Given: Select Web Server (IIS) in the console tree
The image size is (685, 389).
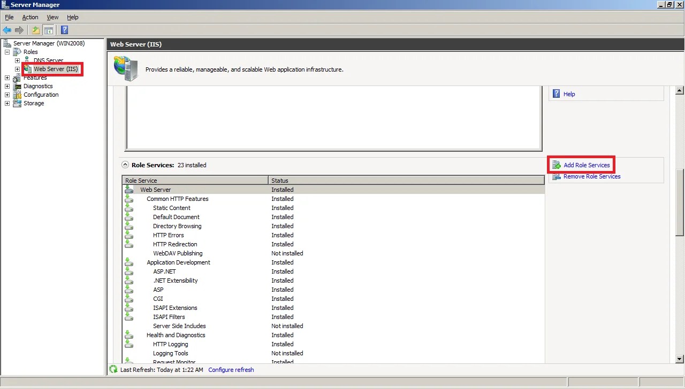Looking at the screenshot, I should pos(56,69).
